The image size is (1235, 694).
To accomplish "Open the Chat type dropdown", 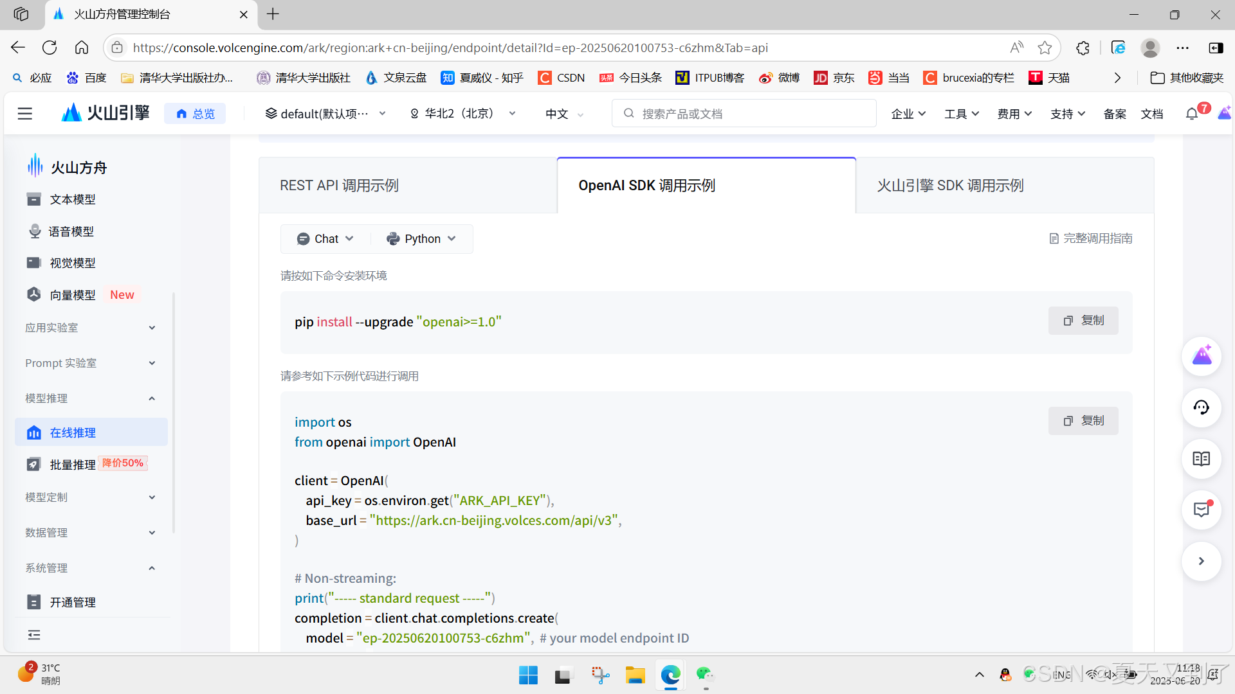I will coord(325,239).
